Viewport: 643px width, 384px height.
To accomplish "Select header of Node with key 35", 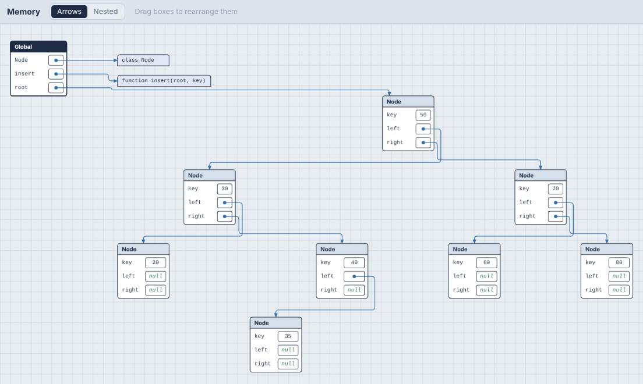I will [x=276, y=323].
